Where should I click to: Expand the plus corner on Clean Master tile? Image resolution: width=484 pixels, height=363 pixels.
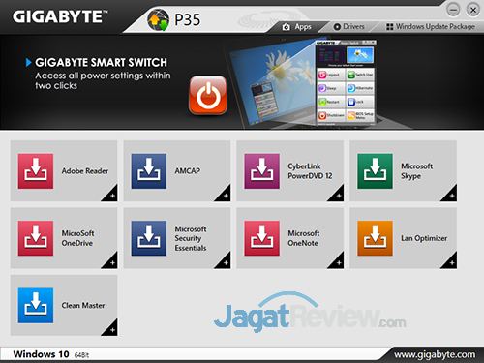coord(111,329)
